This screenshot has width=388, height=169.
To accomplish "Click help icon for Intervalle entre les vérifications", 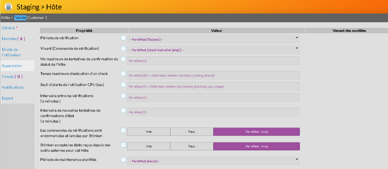I will click(123, 96).
